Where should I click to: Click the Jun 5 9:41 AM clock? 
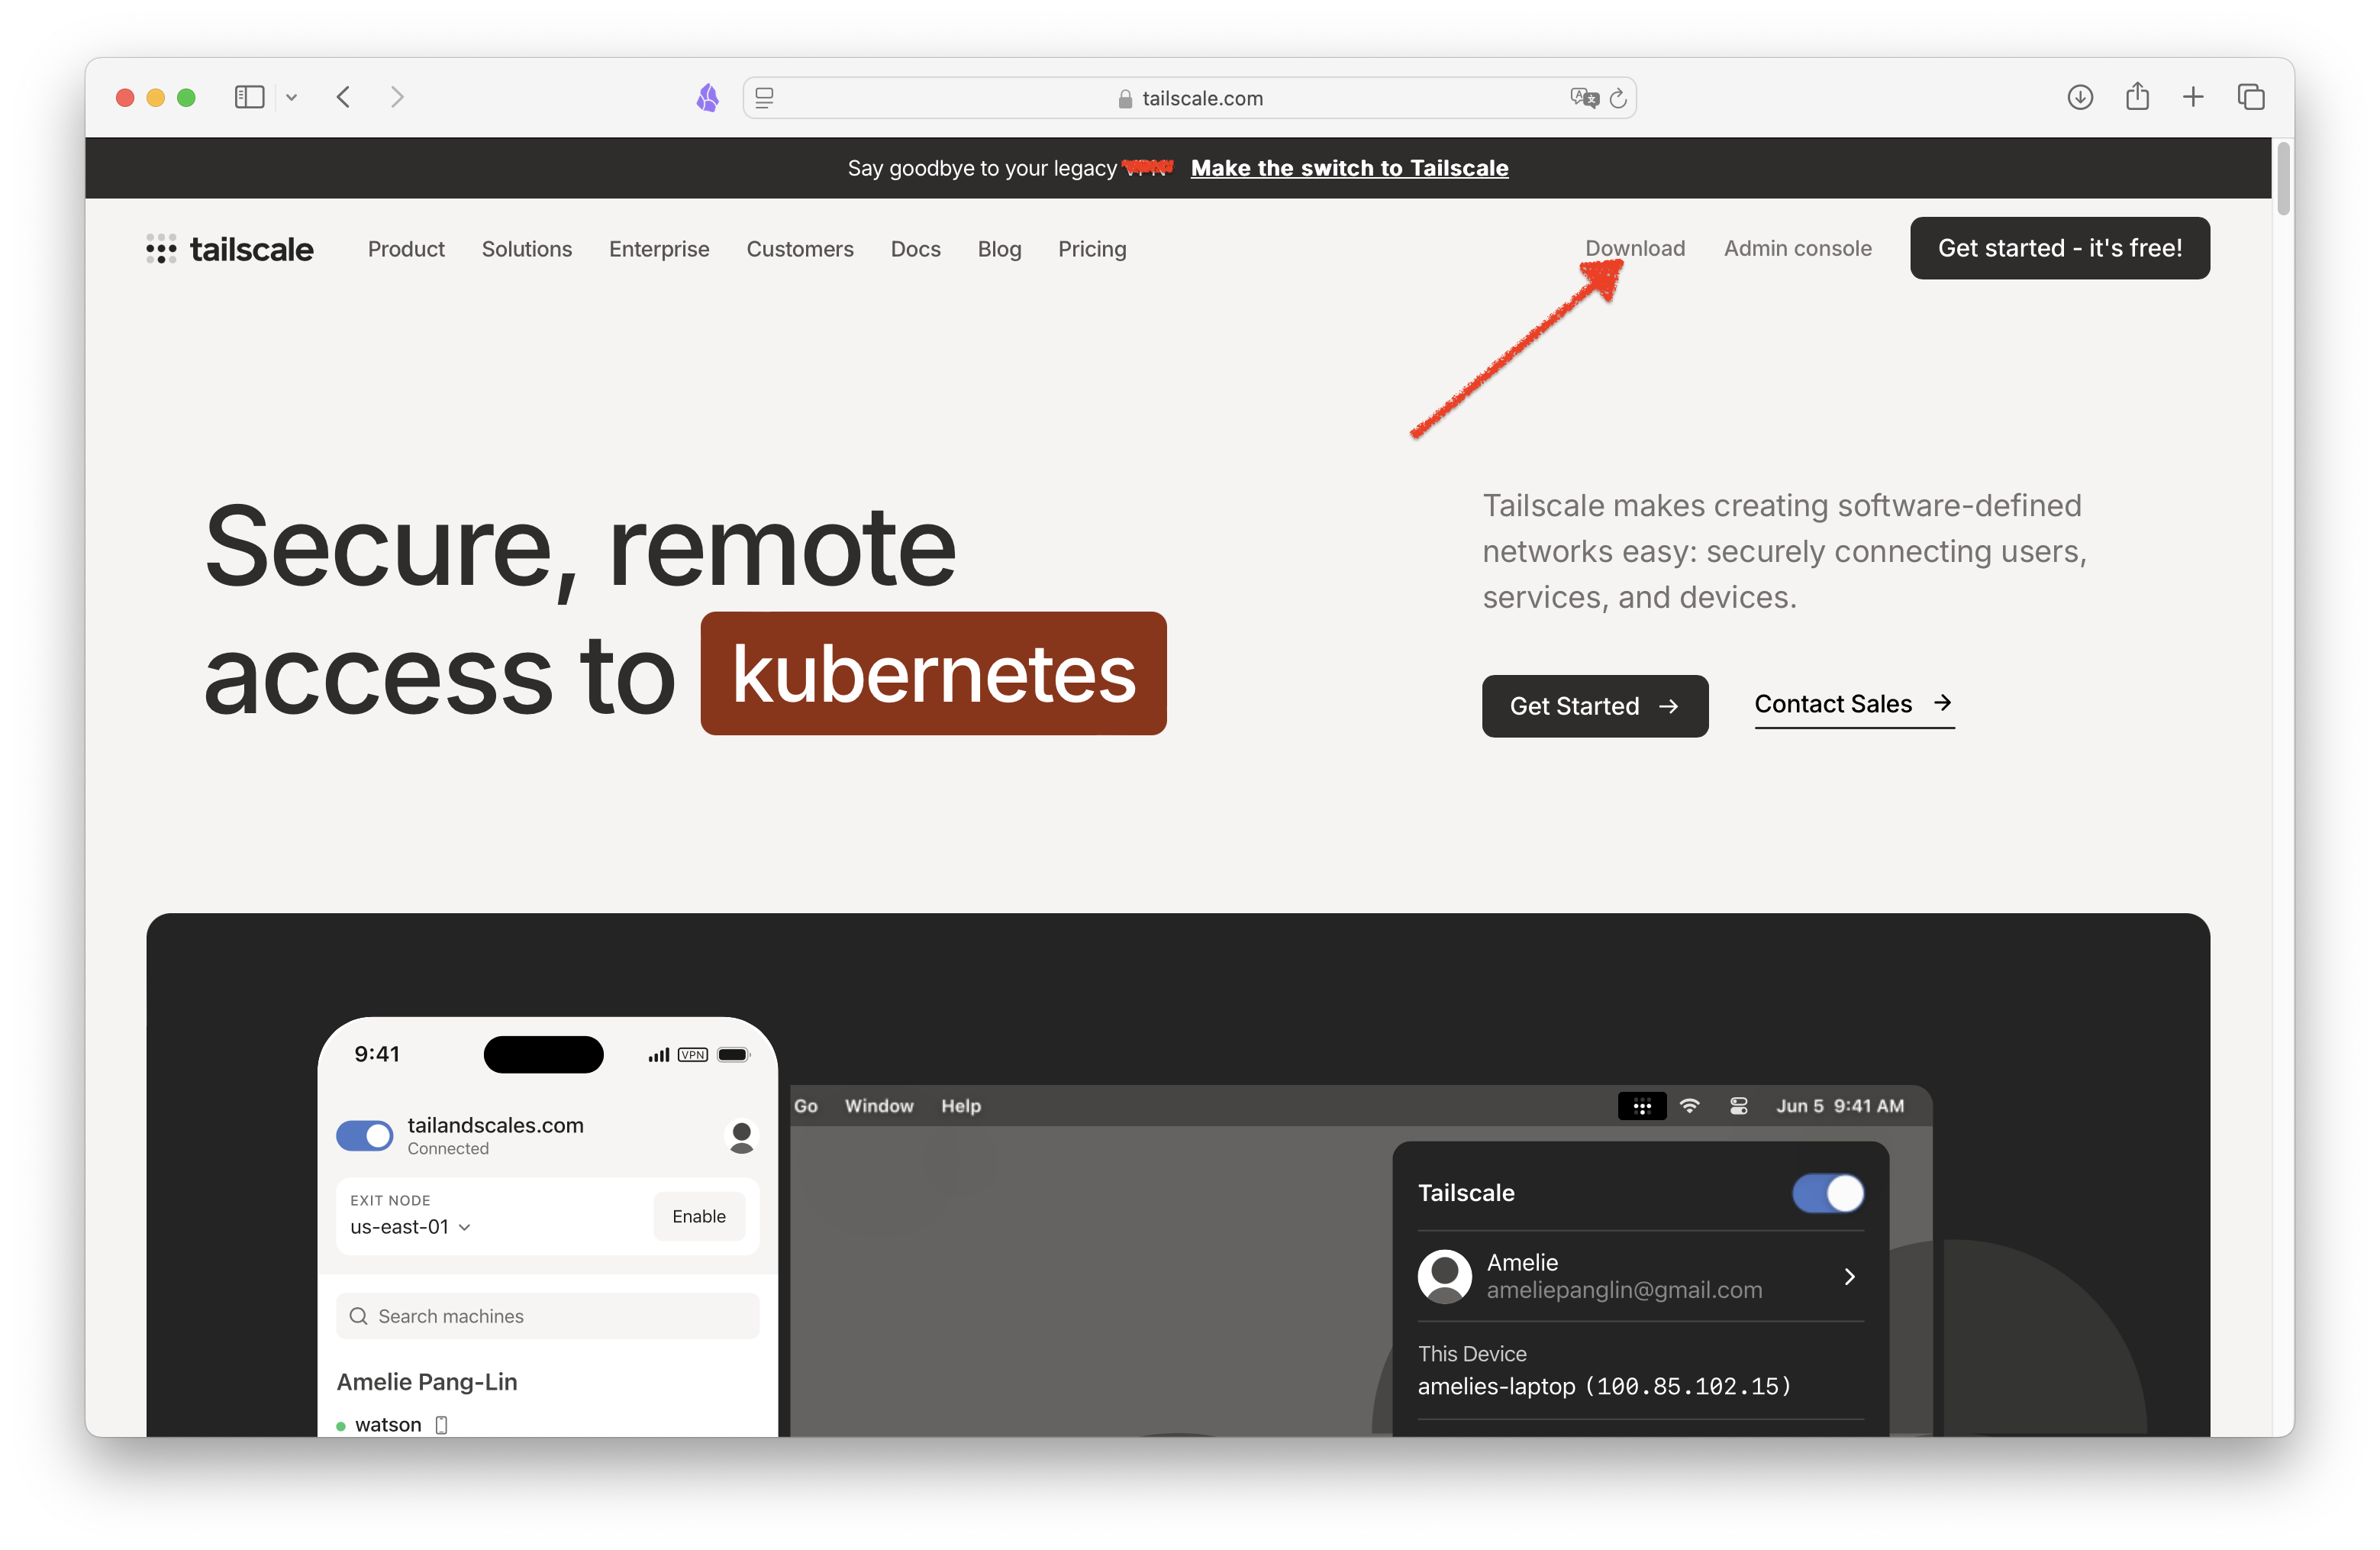click(1839, 1106)
